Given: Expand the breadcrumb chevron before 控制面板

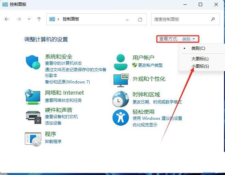Looking at the screenshot, I should pyautogui.click(x=58, y=19).
